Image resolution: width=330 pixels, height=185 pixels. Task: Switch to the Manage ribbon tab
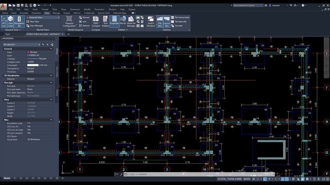[56, 13]
